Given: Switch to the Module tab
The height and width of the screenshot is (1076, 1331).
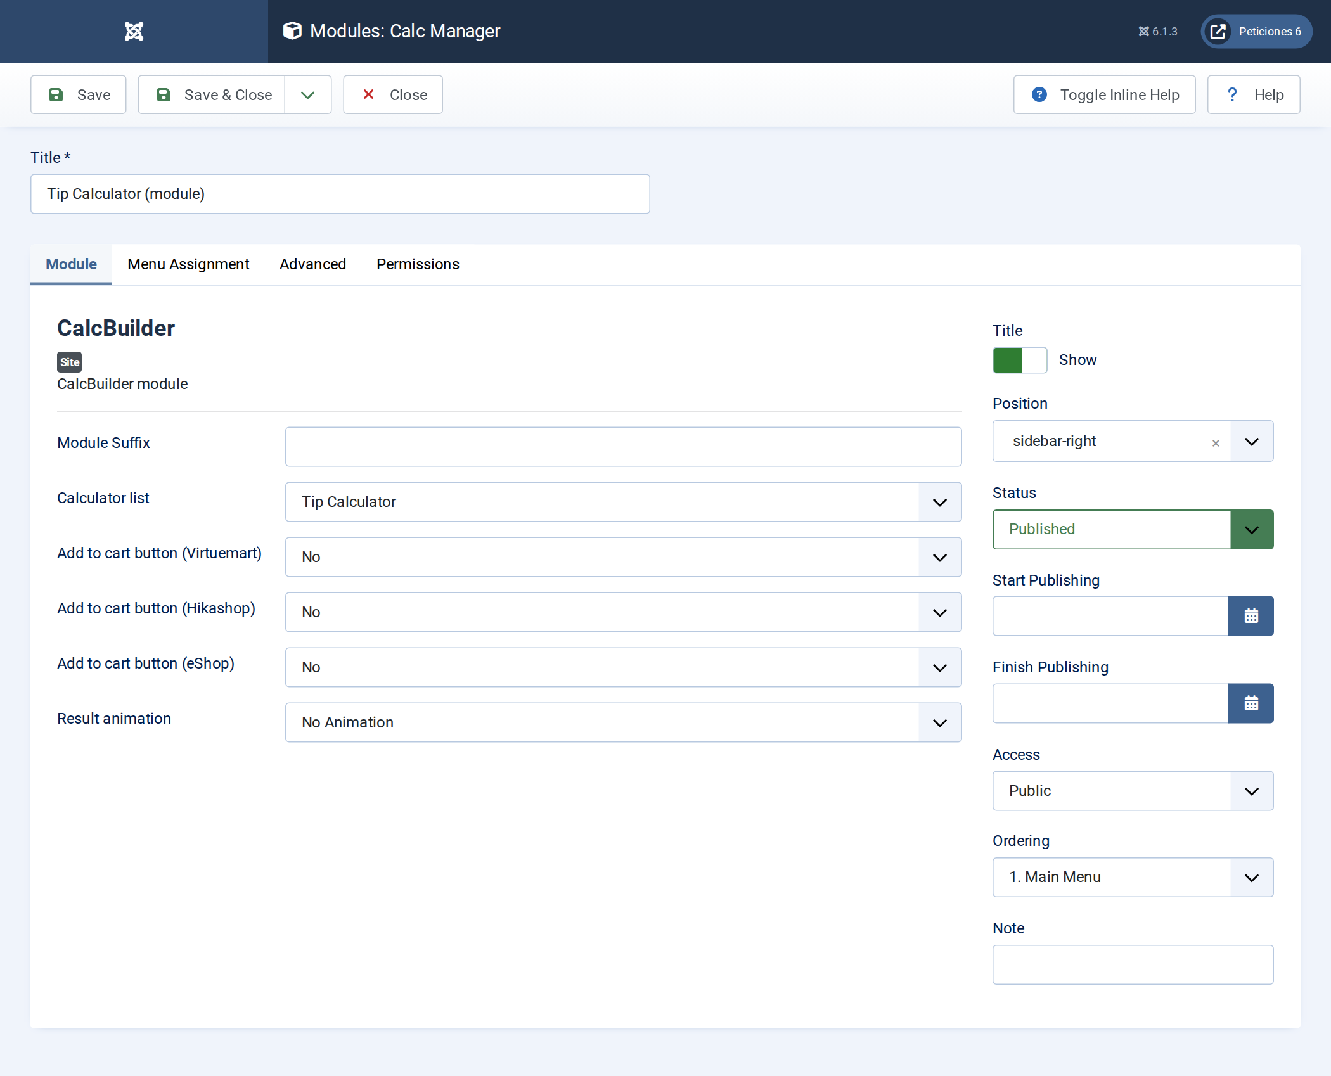Looking at the screenshot, I should pos(71,264).
